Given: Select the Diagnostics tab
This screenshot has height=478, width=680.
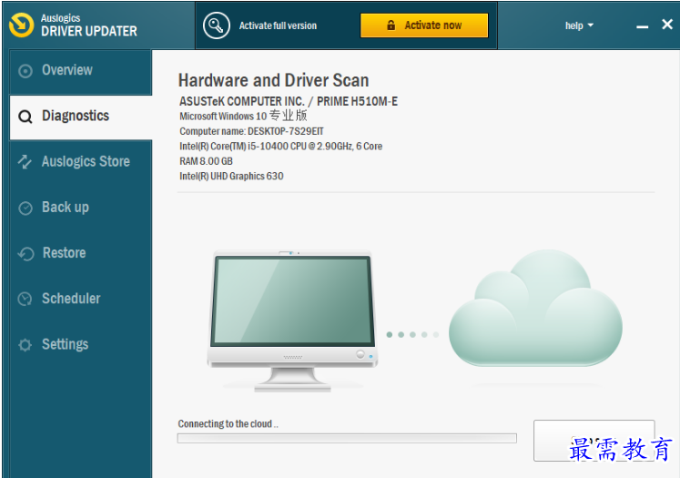Looking at the screenshot, I should (81, 117).
